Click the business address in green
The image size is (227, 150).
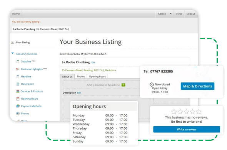[x=89, y=70]
